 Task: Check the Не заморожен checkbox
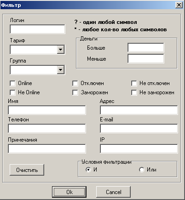(134, 92)
